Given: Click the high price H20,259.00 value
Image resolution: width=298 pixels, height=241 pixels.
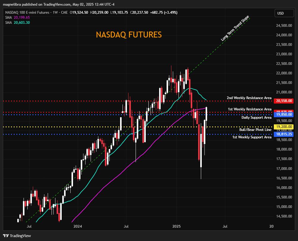Looking at the screenshot, I should pyautogui.click(x=99, y=12).
